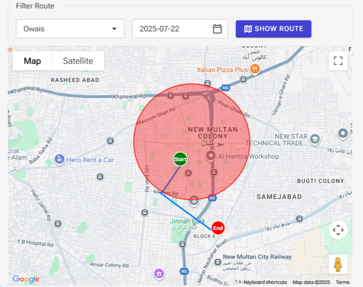363x287 pixels.
Task: Click the Al Hamza Workshop location pin
Action: (x=211, y=156)
